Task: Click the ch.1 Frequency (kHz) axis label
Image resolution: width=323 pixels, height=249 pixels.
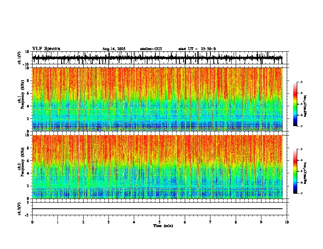Action: point(22,94)
